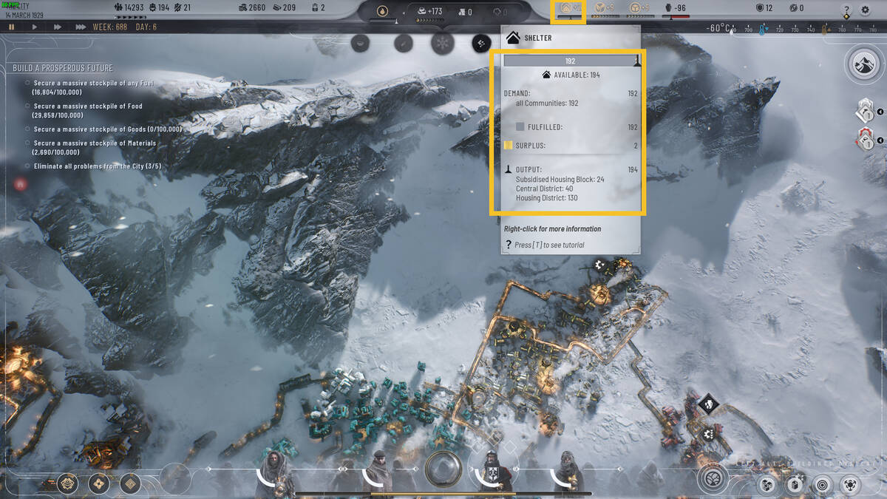Select the fourth hooded faction portrait

pos(568,470)
